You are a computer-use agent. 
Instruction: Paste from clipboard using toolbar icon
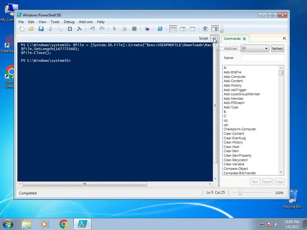[70, 29]
